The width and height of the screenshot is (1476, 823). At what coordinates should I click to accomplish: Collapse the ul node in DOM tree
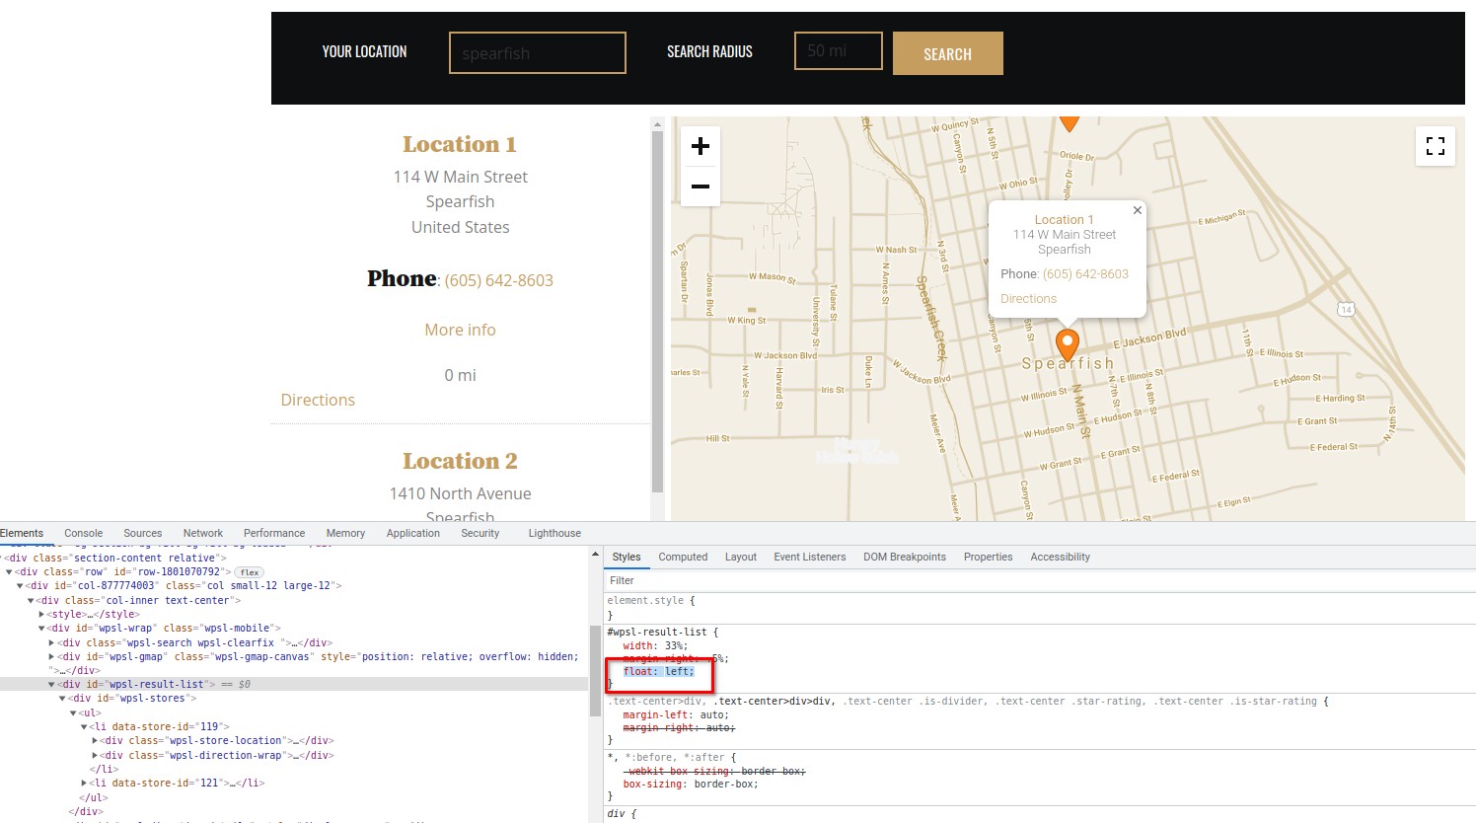(x=74, y=712)
